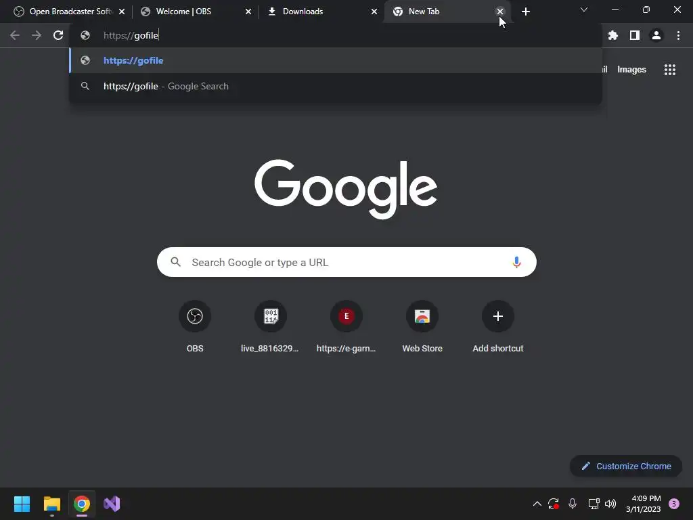This screenshot has height=520, width=693.
Task: Click the taskbar microphone icon
Action: (x=573, y=504)
